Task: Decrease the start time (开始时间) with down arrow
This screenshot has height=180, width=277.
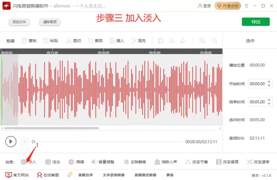Action: [x=269, y=86]
